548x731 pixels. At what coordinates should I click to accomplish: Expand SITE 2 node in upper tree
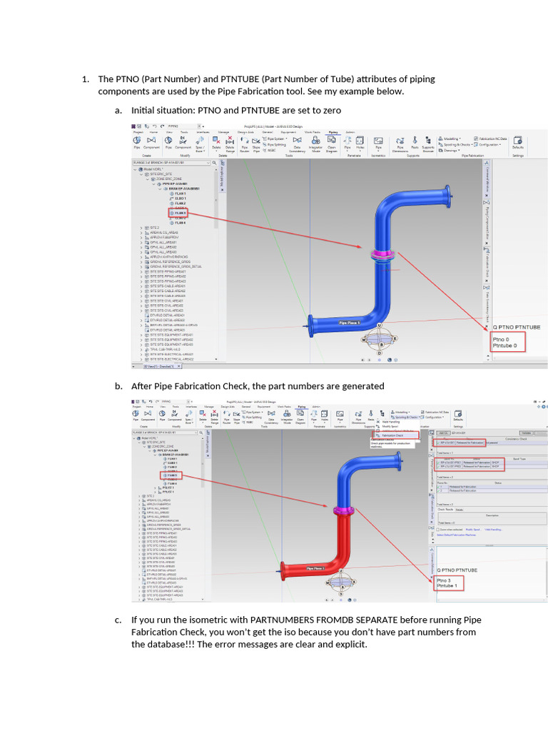pyautogui.click(x=141, y=228)
